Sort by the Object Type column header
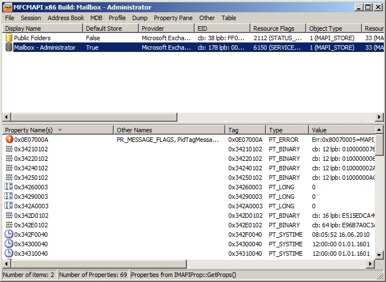This screenshot has width=386, height=282. pyautogui.click(x=334, y=28)
